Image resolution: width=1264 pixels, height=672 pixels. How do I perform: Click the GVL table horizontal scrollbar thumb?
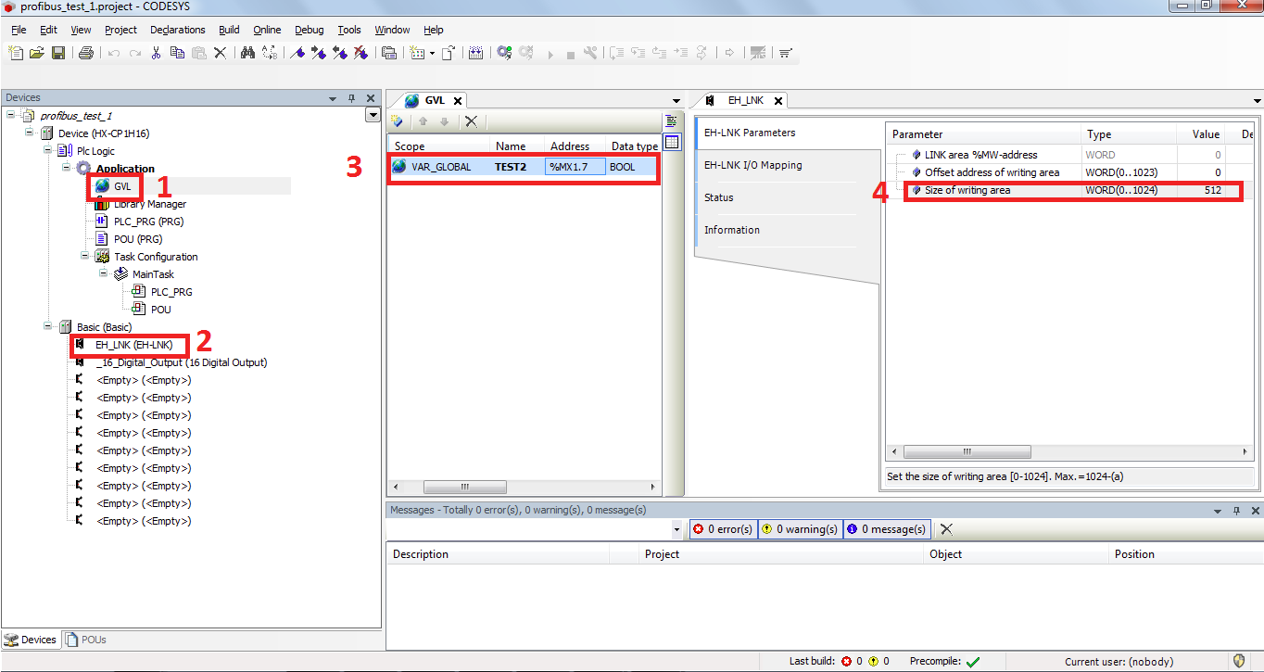[465, 487]
